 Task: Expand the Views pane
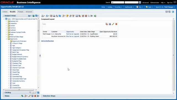pos(4,96)
